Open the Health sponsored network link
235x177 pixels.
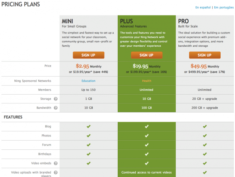click(x=147, y=81)
